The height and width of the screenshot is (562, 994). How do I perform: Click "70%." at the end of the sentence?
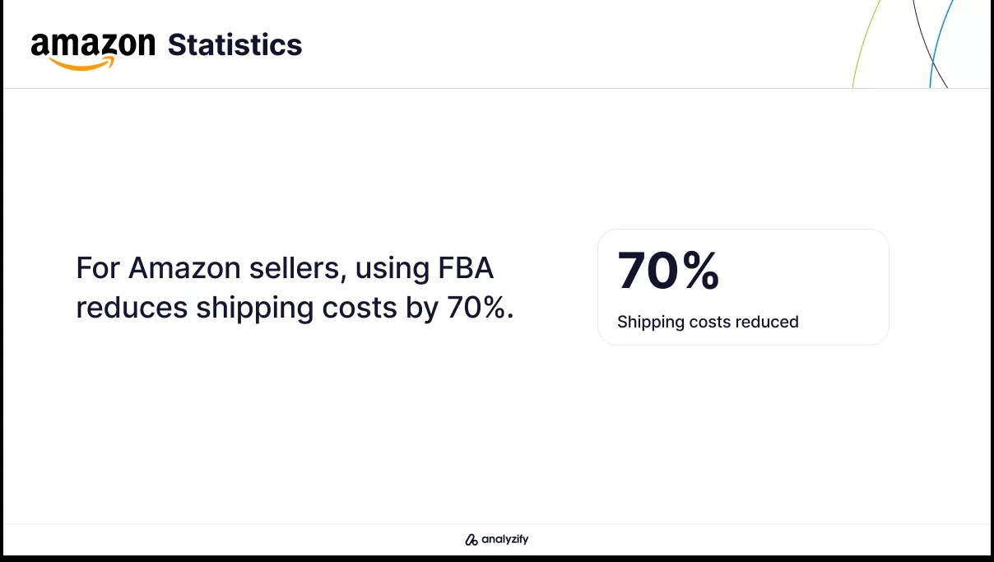tap(481, 308)
